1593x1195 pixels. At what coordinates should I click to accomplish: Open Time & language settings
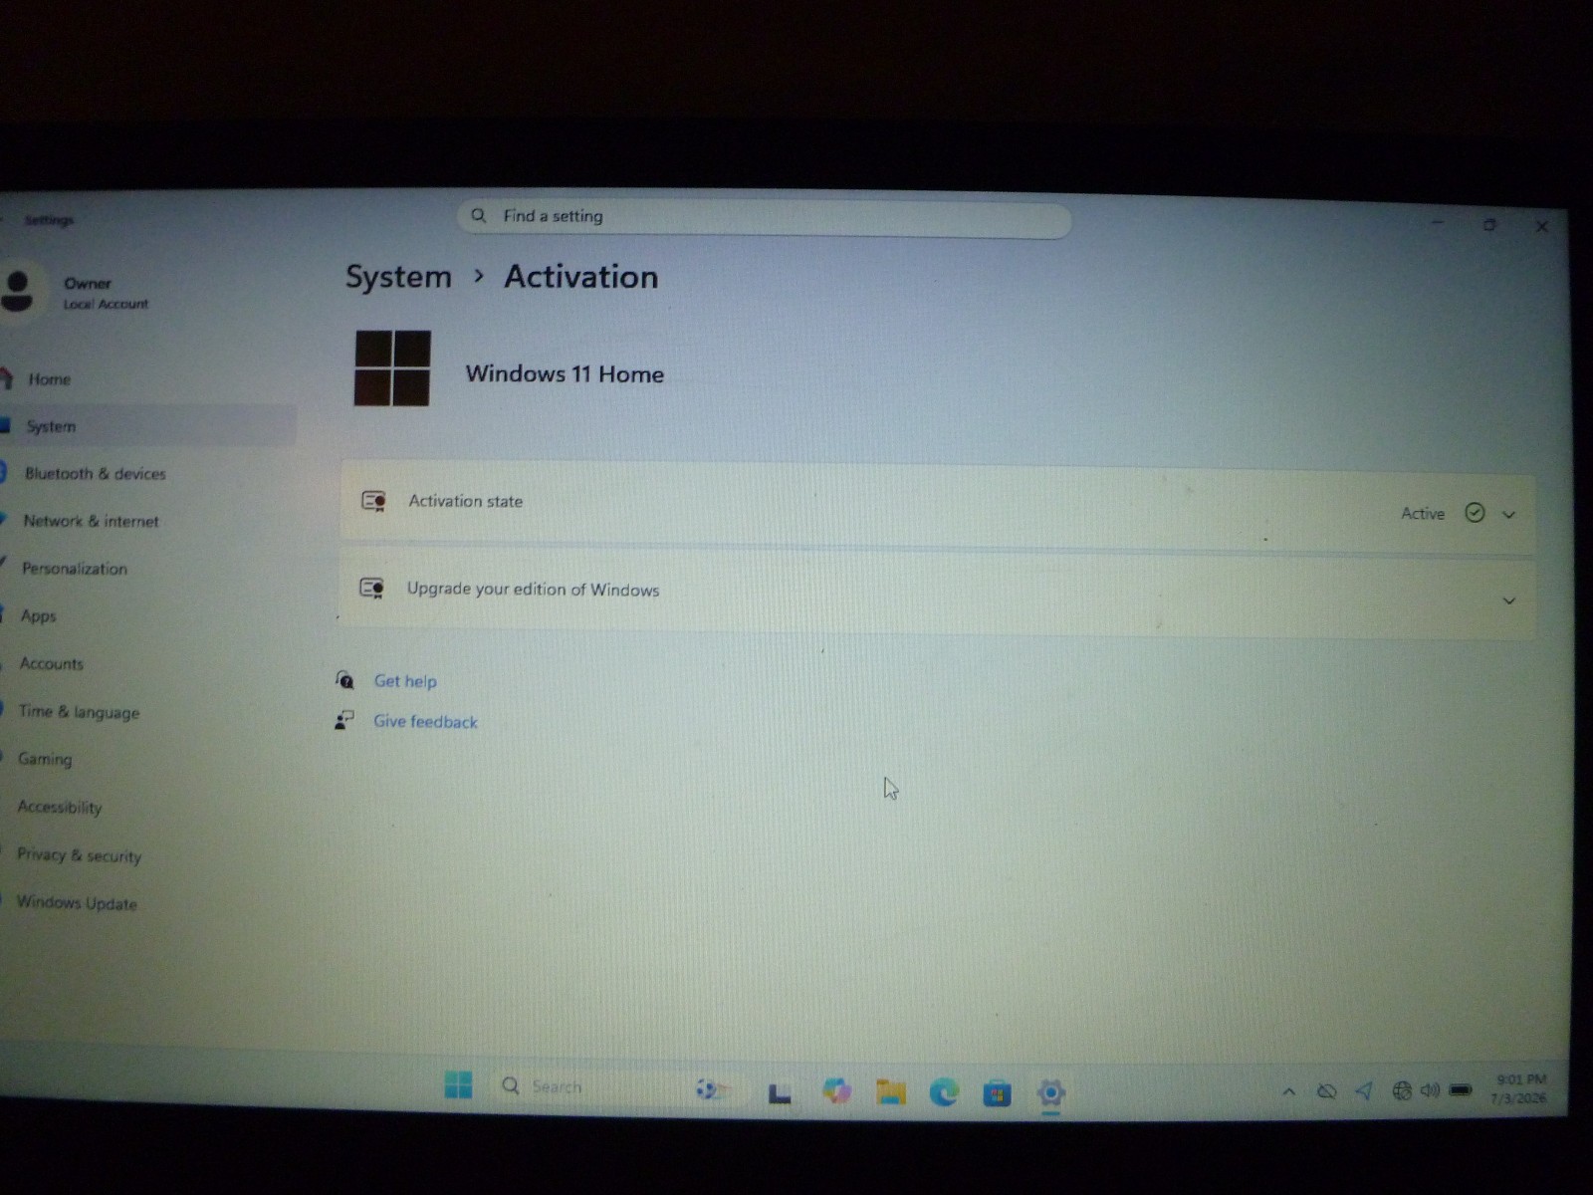(x=79, y=712)
